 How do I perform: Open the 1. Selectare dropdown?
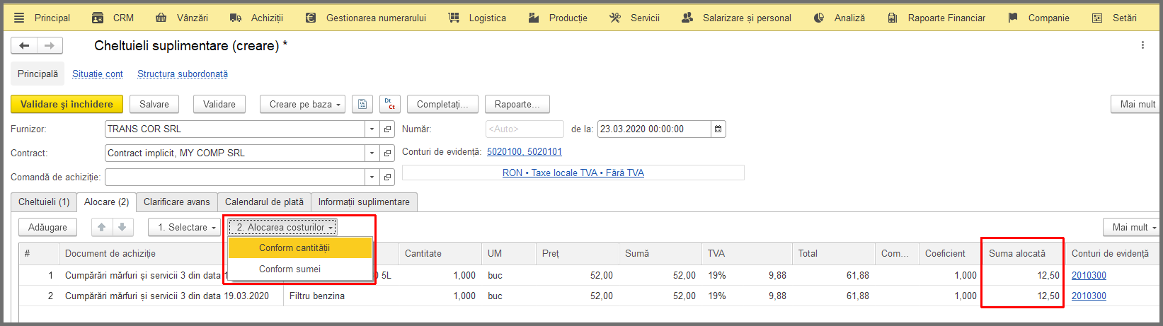[x=184, y=227]
